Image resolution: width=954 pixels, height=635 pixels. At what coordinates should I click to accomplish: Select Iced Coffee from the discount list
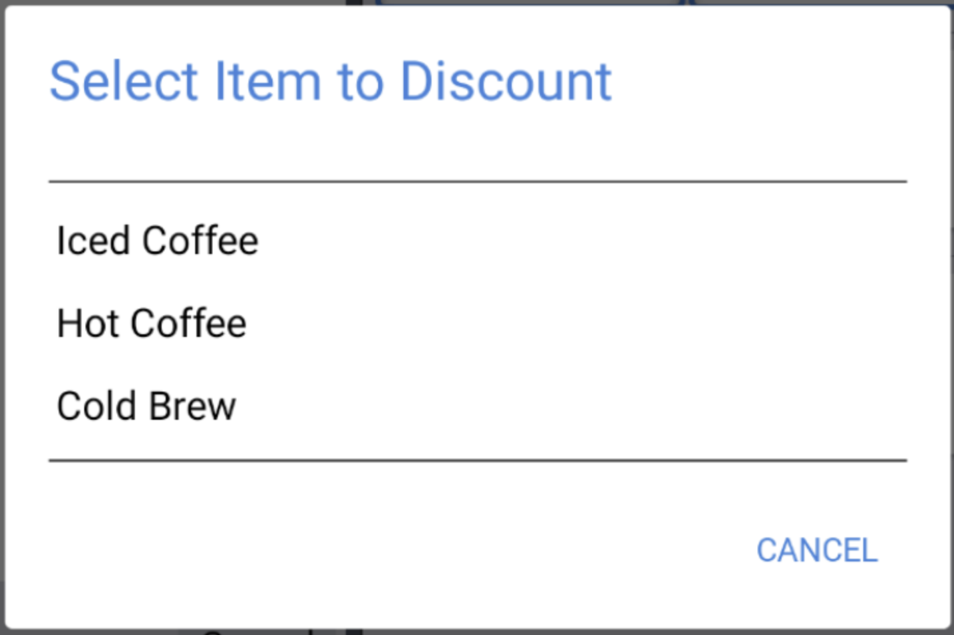[158, 239]
